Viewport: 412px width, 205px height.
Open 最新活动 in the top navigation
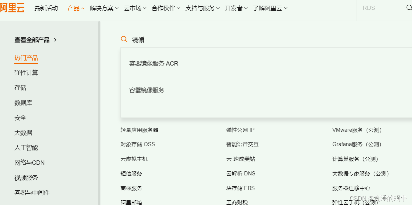(x=46, y=8)
